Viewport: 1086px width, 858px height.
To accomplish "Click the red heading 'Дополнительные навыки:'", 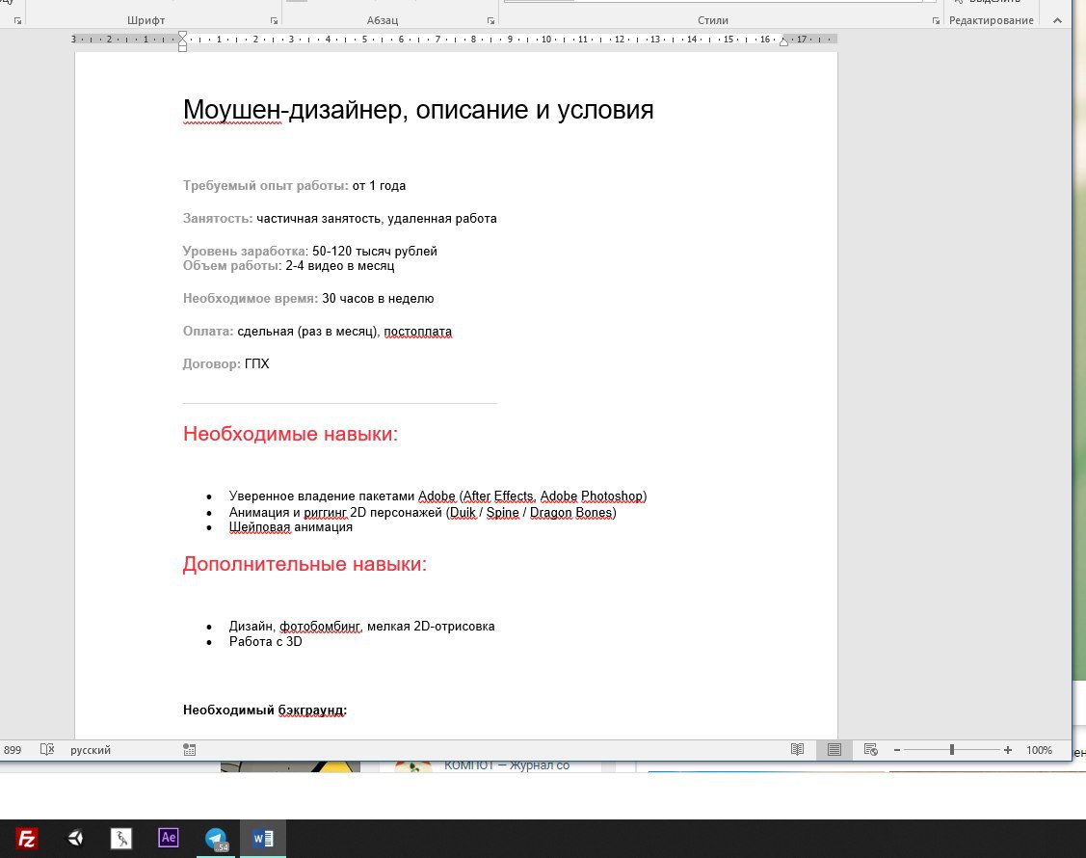I will pos(305,564).
